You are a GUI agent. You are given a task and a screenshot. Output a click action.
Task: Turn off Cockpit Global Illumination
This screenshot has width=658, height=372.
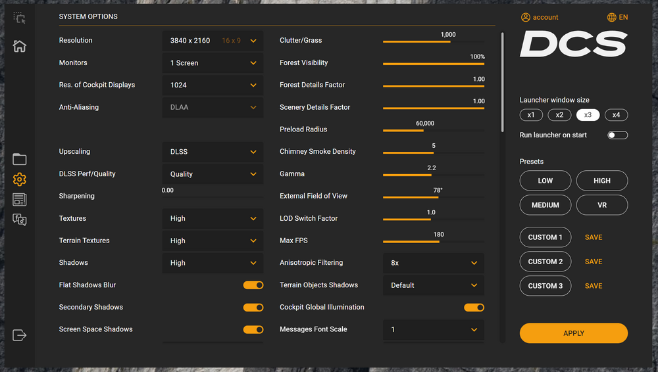tap(474, 308)
